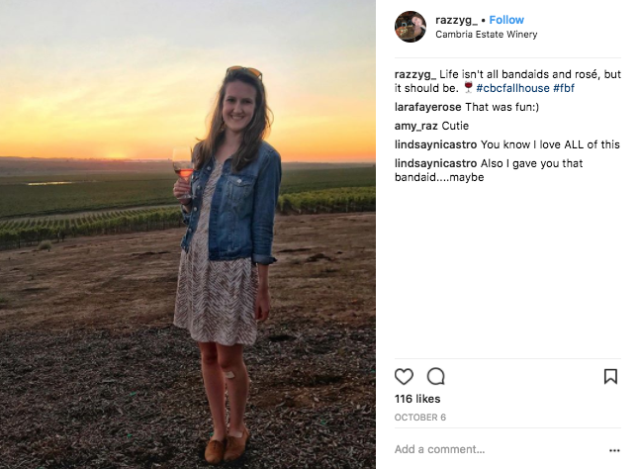Open lindsaynicastro profile from bandaid comment

pyautogui.click(x=435, y=163)
